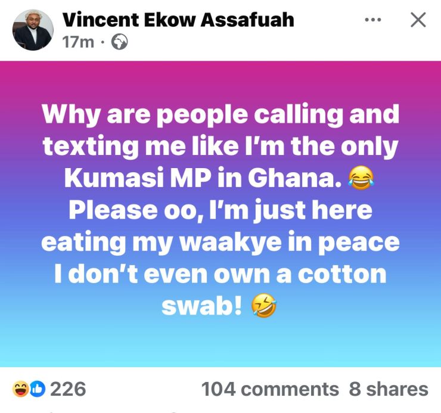Click the globe public audience icon
This screenshot has width=441, height=413.
point(119,43)
